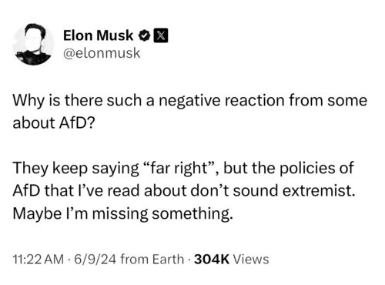The image size is (385, 285).
Task: Click the first paragraph 'Why is there such'
Action: tap(190, 111)
